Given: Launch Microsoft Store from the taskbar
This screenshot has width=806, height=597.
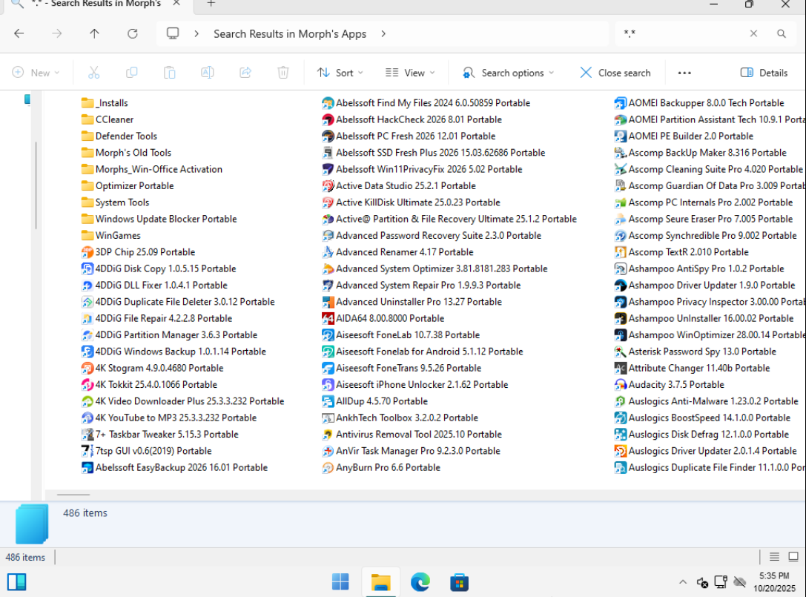Looking at the screenshot, I should (459, 581).
